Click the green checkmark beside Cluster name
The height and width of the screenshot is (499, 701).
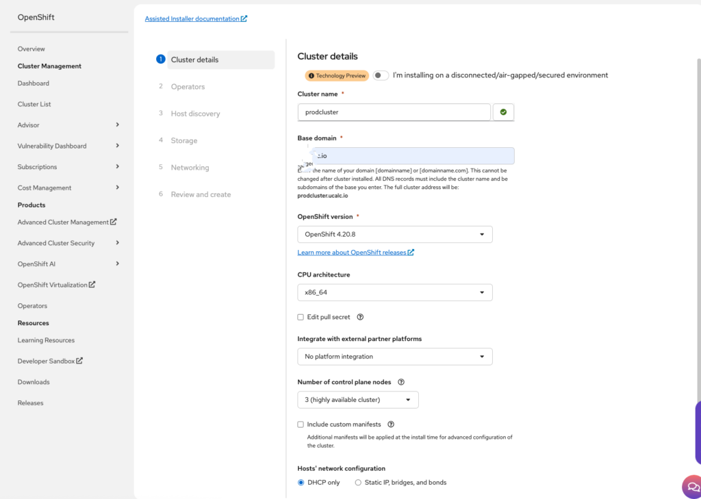tap(503, 112)
